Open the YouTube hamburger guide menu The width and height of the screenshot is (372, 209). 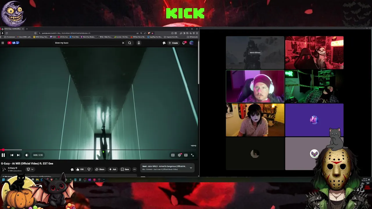click(3, 43)
